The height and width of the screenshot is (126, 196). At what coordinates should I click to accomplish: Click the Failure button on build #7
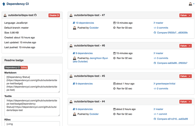(x=183, y=15)
